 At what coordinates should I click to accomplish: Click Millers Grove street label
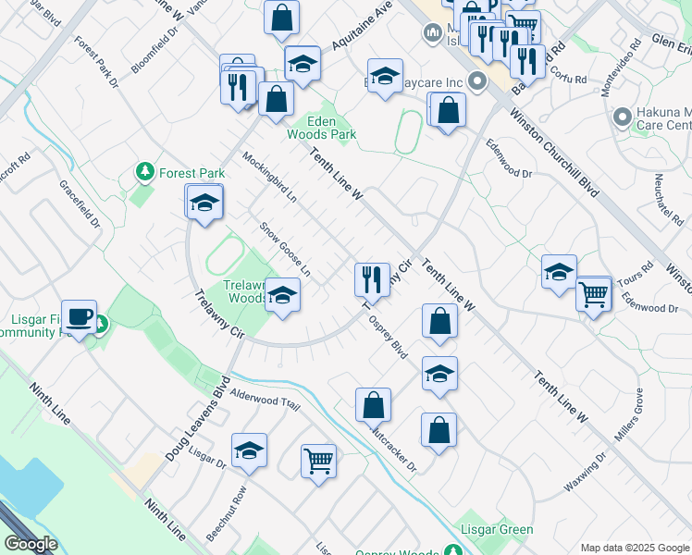point(629,414)
